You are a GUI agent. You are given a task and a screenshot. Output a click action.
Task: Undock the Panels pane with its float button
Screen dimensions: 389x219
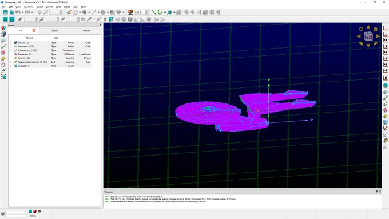(100, 25)
